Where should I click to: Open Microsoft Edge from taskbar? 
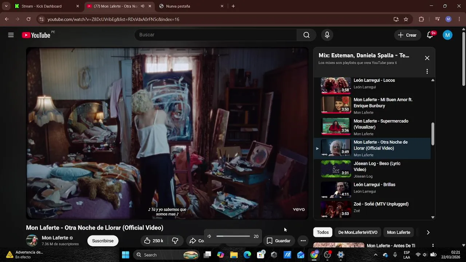[247, 255]
